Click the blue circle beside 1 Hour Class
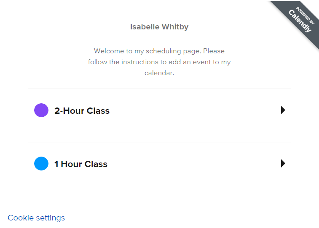Image resolution: width=319 pixels, height=228 pixels. (41, 164)
